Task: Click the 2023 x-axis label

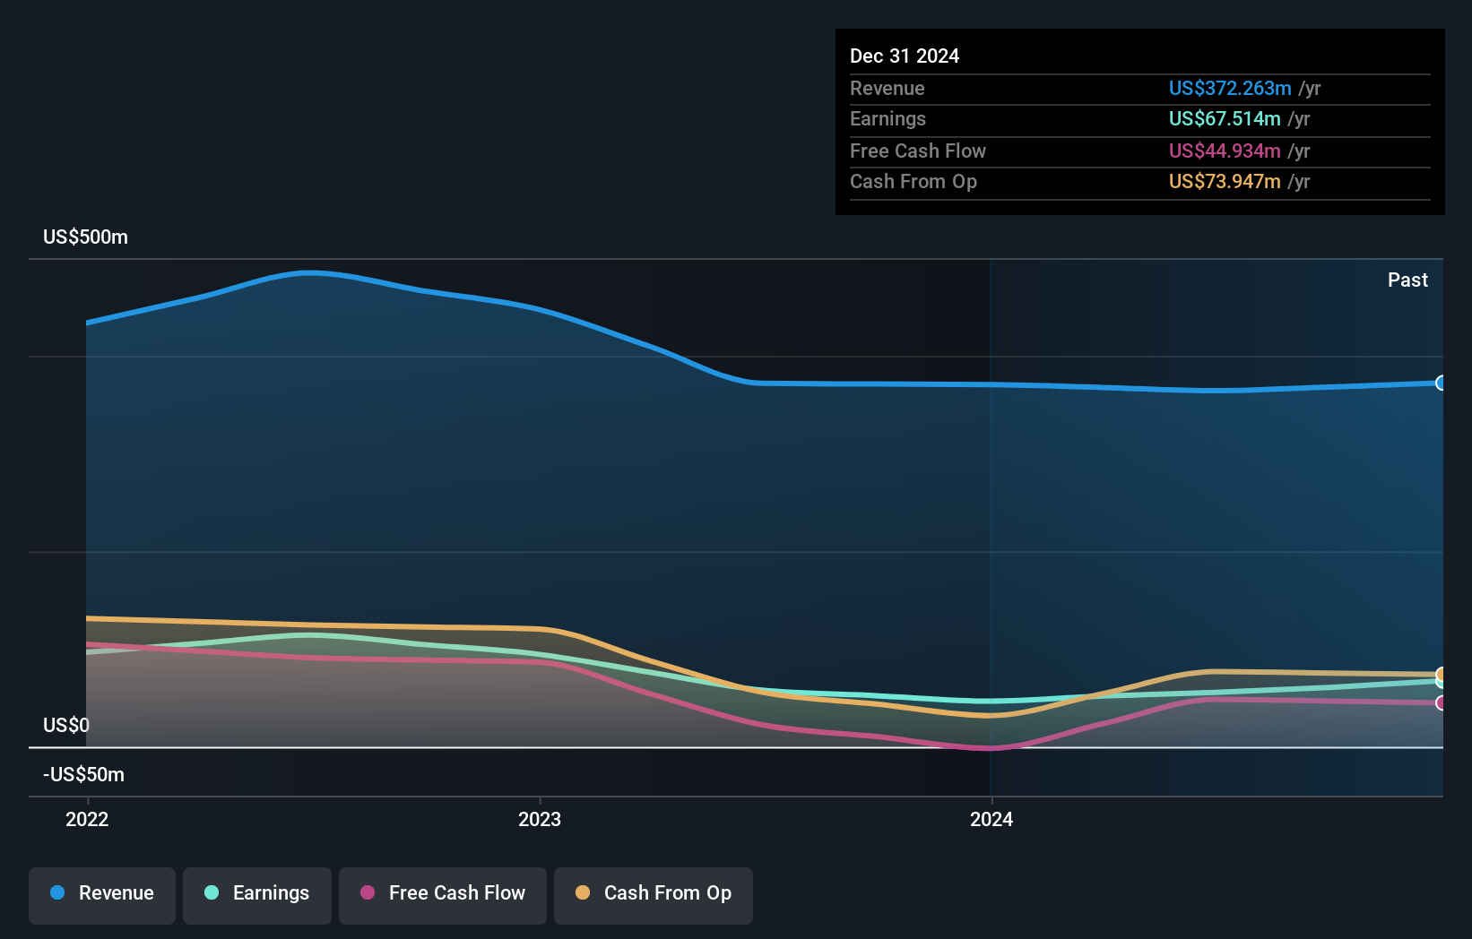Action: point(540,819)
